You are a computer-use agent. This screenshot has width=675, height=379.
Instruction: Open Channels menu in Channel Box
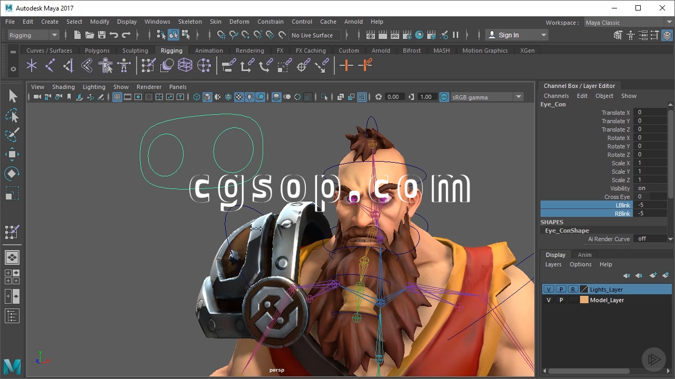pyautogui.click(x=556, y=96)
